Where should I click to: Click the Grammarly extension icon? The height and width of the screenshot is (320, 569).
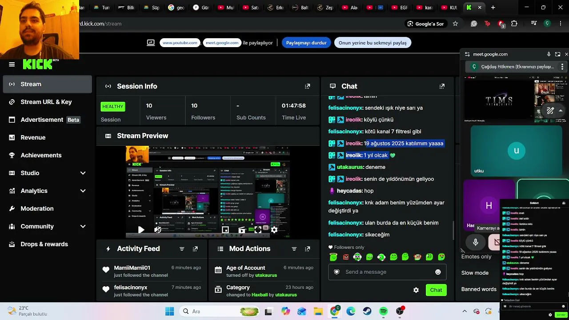tap(474, 24)
